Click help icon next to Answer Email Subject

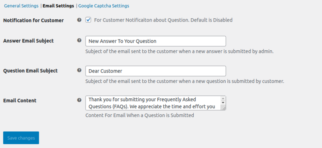[79, 41]
